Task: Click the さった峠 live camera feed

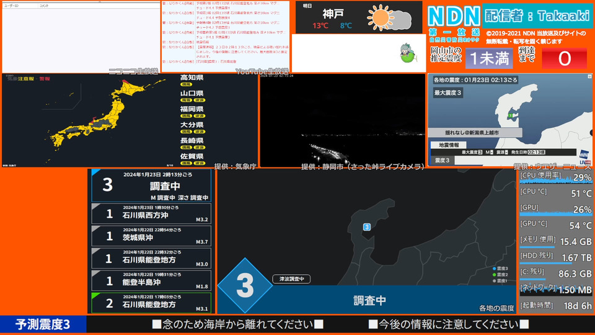Action: point(342,120)
